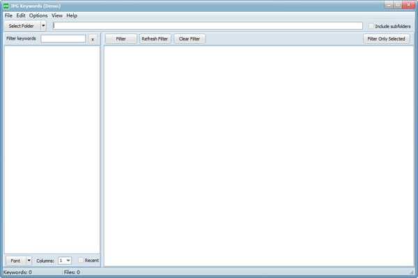Clear filter keywords with the x button
Viewport: 418px width, 278px height.
pos(93,39)
